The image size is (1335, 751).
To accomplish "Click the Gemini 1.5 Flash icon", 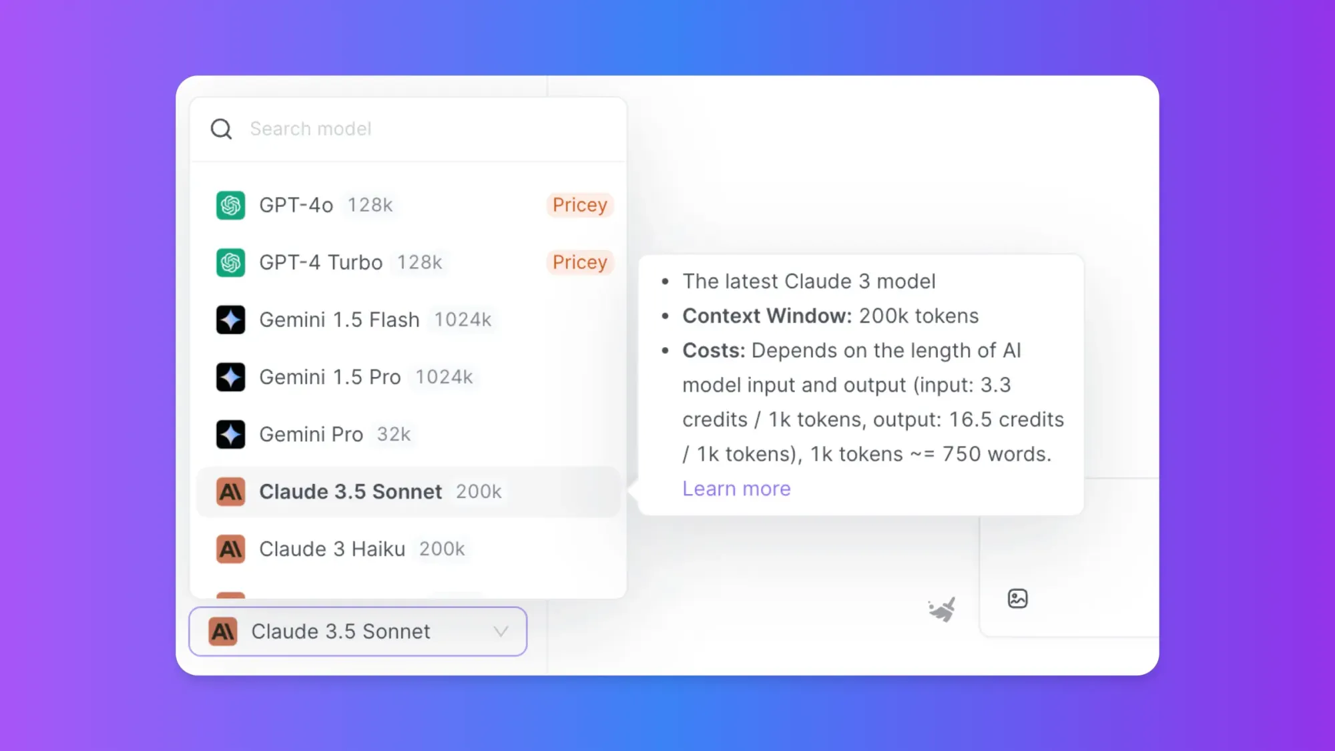I will pos(230,319).
